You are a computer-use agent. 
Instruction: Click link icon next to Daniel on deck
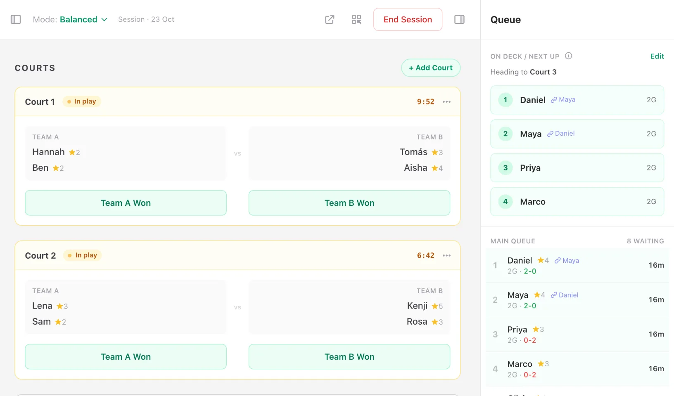coord(554,100)
